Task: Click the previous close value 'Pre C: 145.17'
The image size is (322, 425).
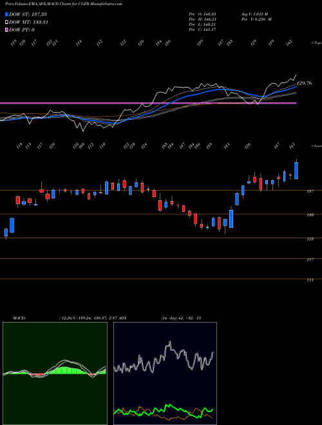Action: (202, 30)
